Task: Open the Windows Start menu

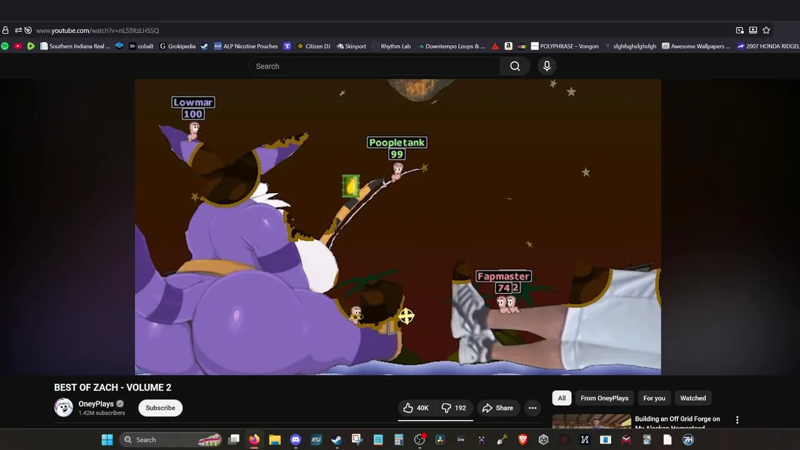Action: coord(107,440)
